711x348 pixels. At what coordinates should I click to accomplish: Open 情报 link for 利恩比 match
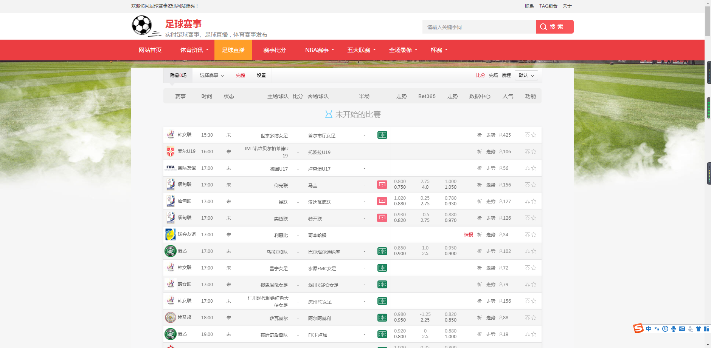click(468, 235)
